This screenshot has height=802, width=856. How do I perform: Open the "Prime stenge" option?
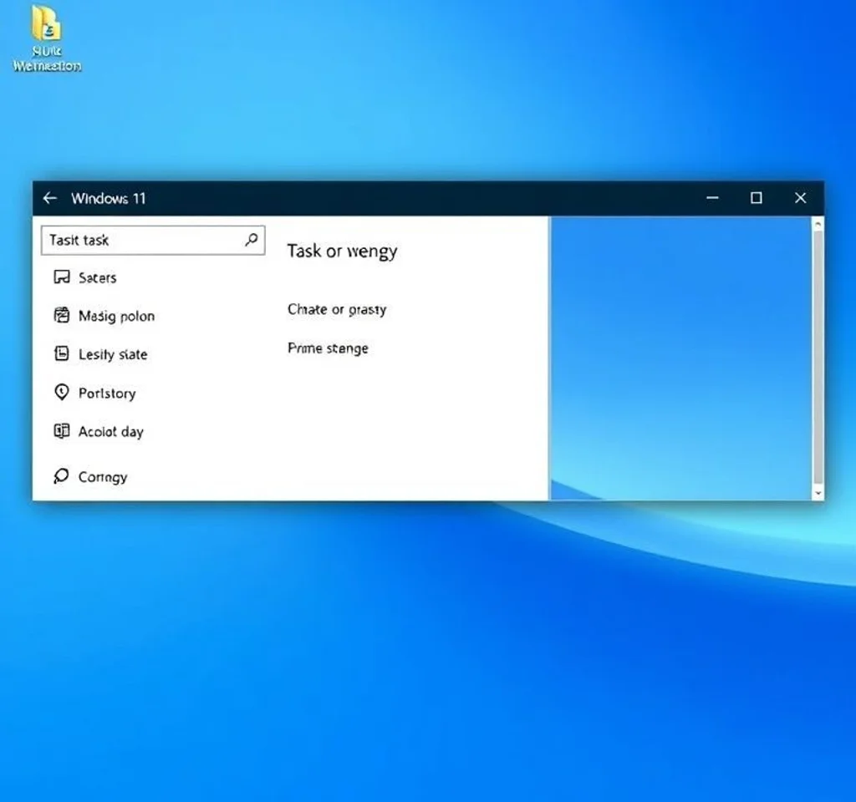click(x=328, y=348)
